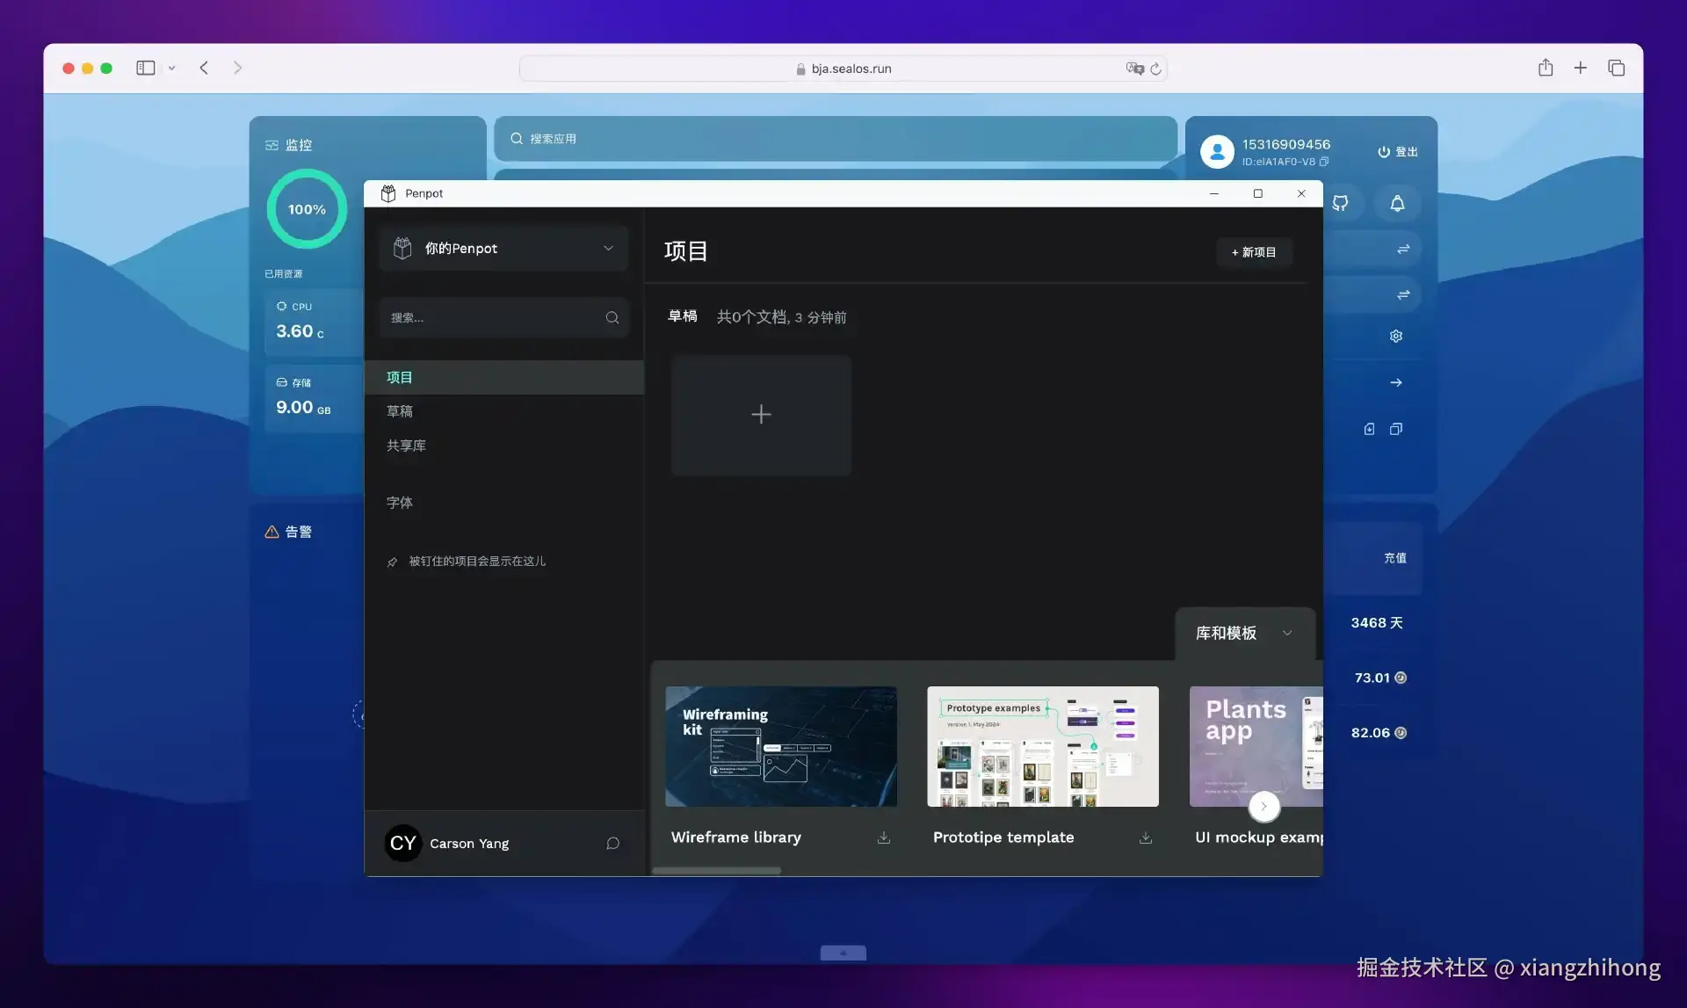Click the download icon for Wireframe library
This screenshot has height=1008, width=1687.
(x=883, y=838)
